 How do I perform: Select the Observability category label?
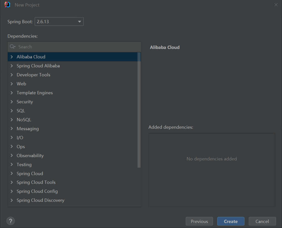[30, 155]
